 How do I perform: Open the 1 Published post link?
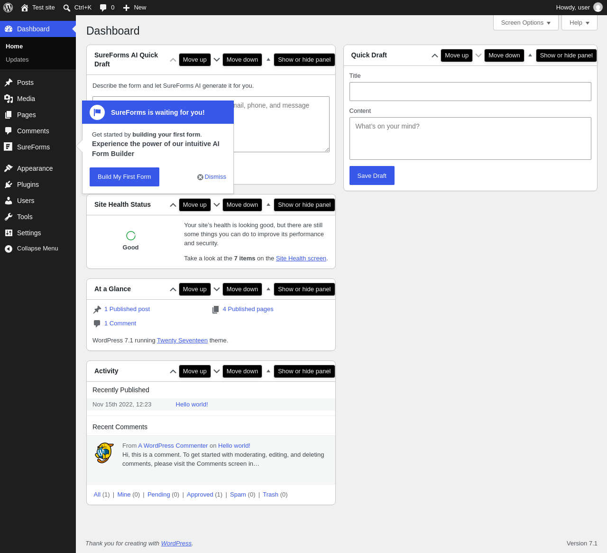(x=127, y=309)
